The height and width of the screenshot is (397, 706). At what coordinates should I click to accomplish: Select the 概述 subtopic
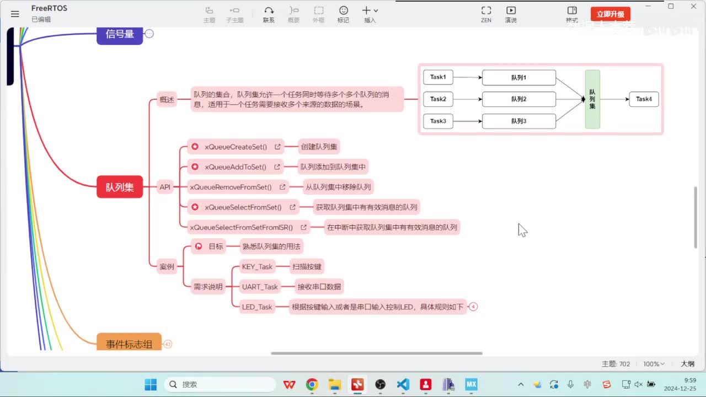click(167, 100)
